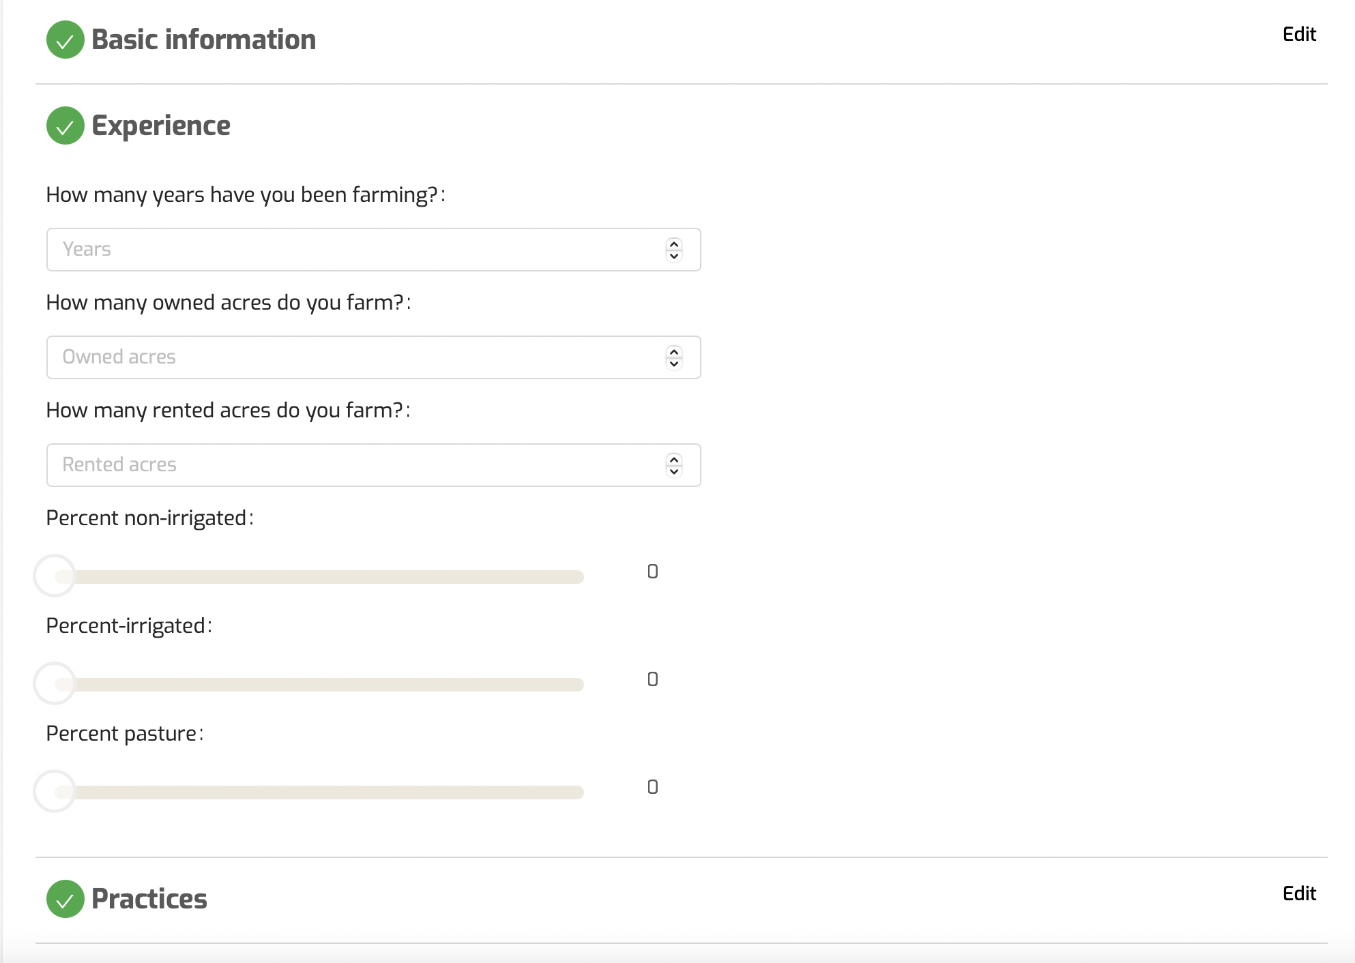The width and height of the screenshot is (1355, 963).
Task: Click the Practices green checkmark icon
Action: pyautogui.click(x=65, y=899)
